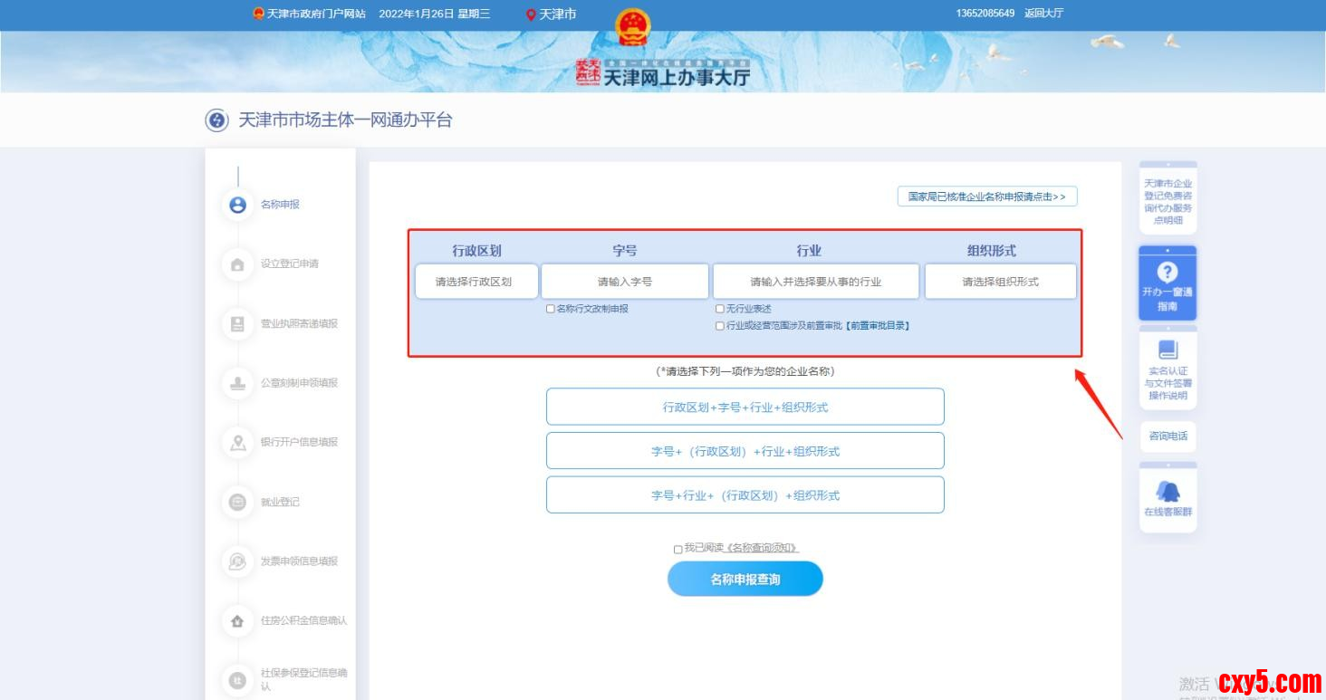Open the 银行开户信息填报 step icon

(237, 443)
